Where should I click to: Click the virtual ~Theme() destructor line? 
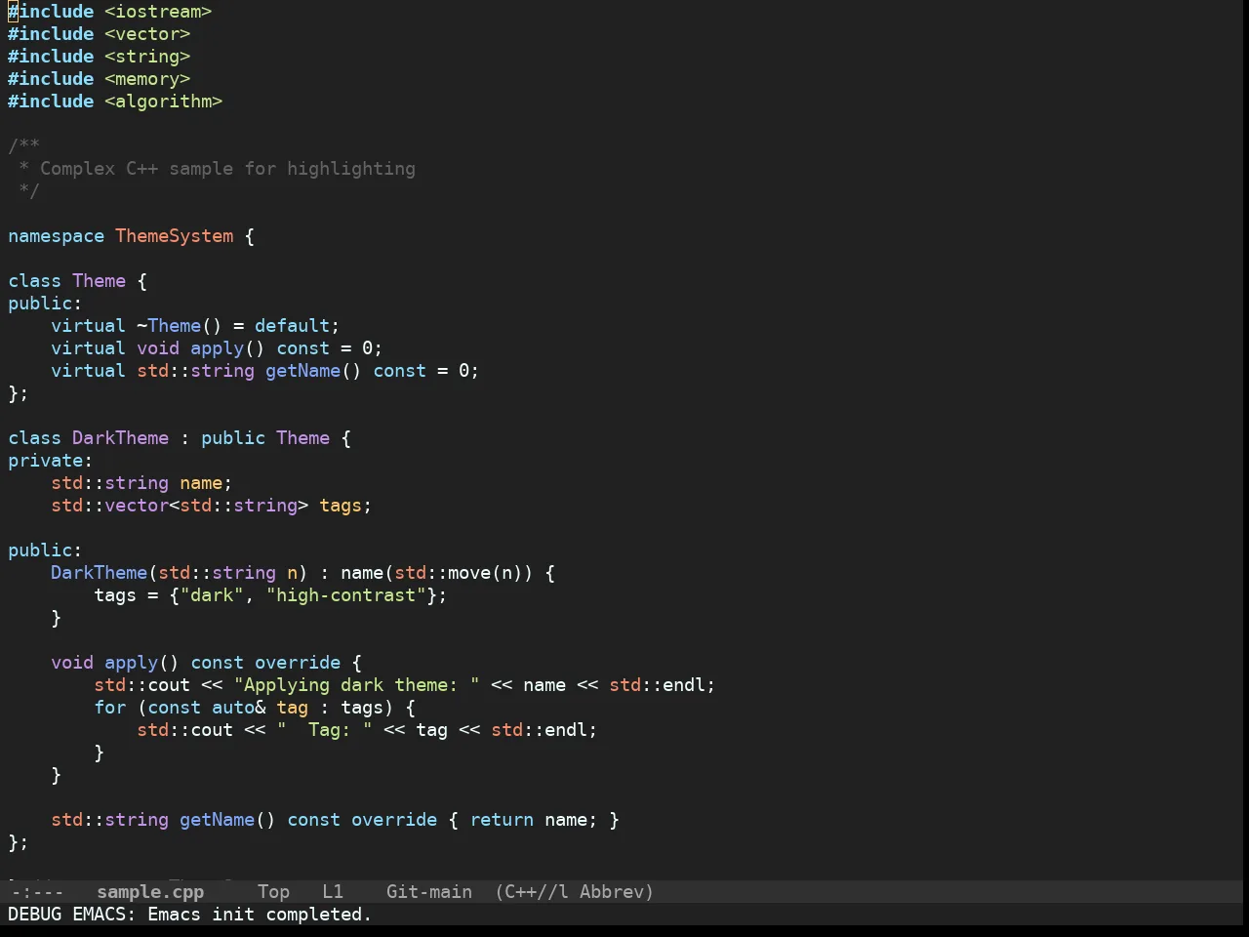tap(195, 326)
